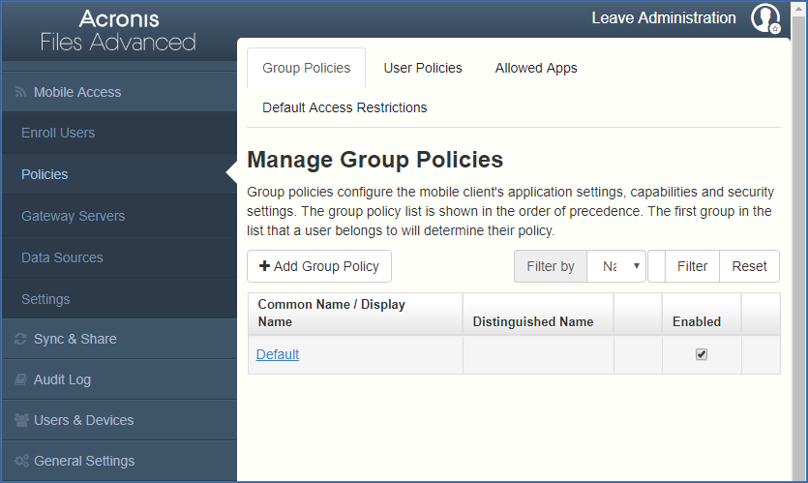Open the Filter by Name dropdown
Screen dimensions: 808x483
pyautogui.click(x=616, y=266)
